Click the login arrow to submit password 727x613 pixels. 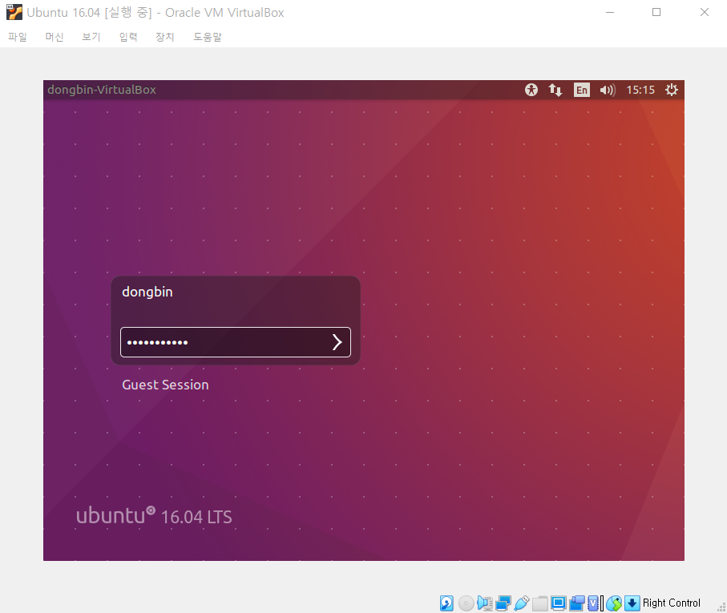point(337,342)
